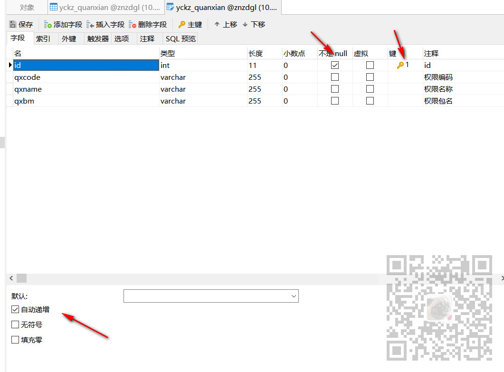Screen dimensions: 504x372
Task: Click 删除字段 button label
Action: click(152, 24)
